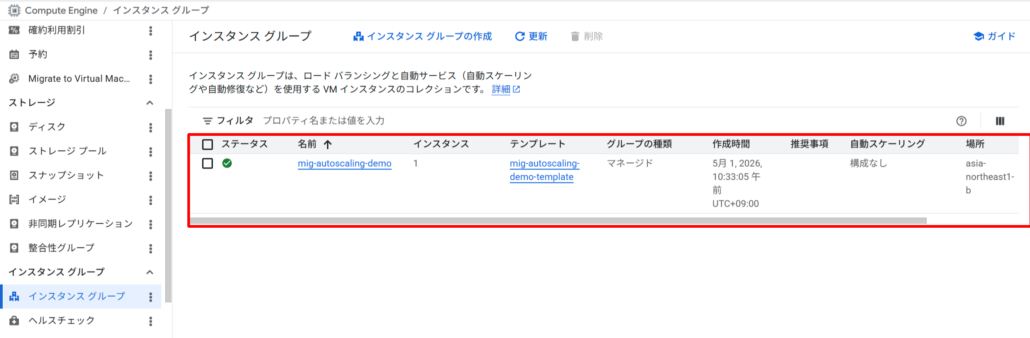Open the ガイド guide link
Screen dimensions: 1030x338
tap(994, 36)
